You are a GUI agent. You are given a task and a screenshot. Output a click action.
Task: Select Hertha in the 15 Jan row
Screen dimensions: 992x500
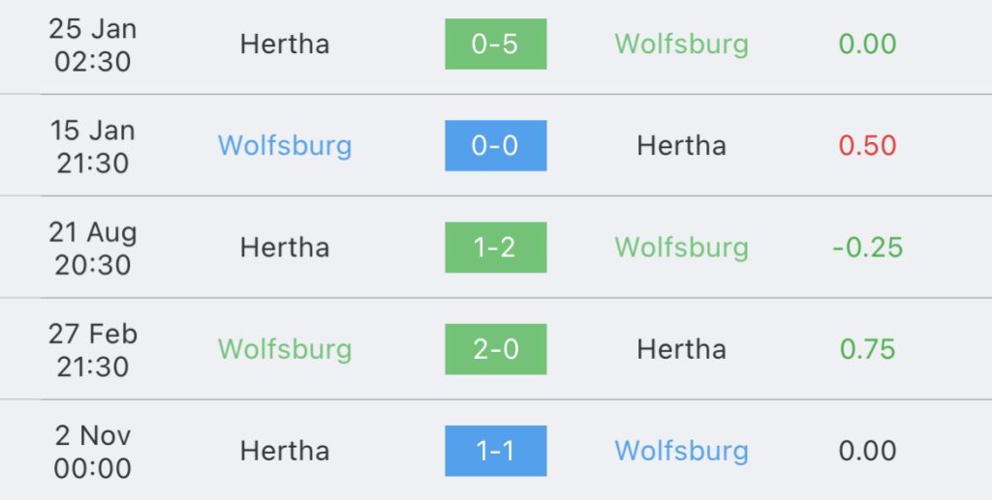681,145
